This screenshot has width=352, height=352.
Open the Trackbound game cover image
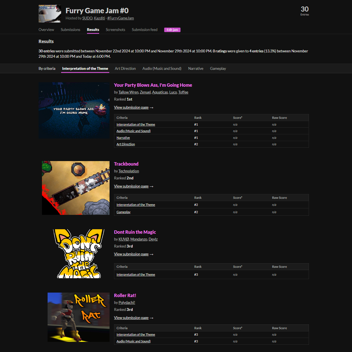tap(76, 188)
